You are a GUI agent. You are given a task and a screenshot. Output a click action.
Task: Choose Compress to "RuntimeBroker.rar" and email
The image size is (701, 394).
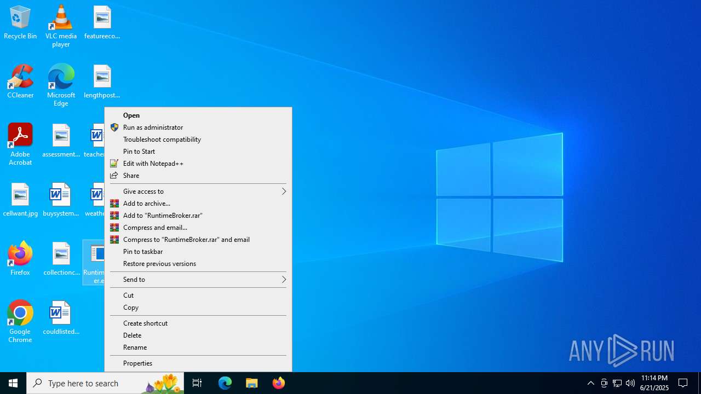click(x=198, y=240)
